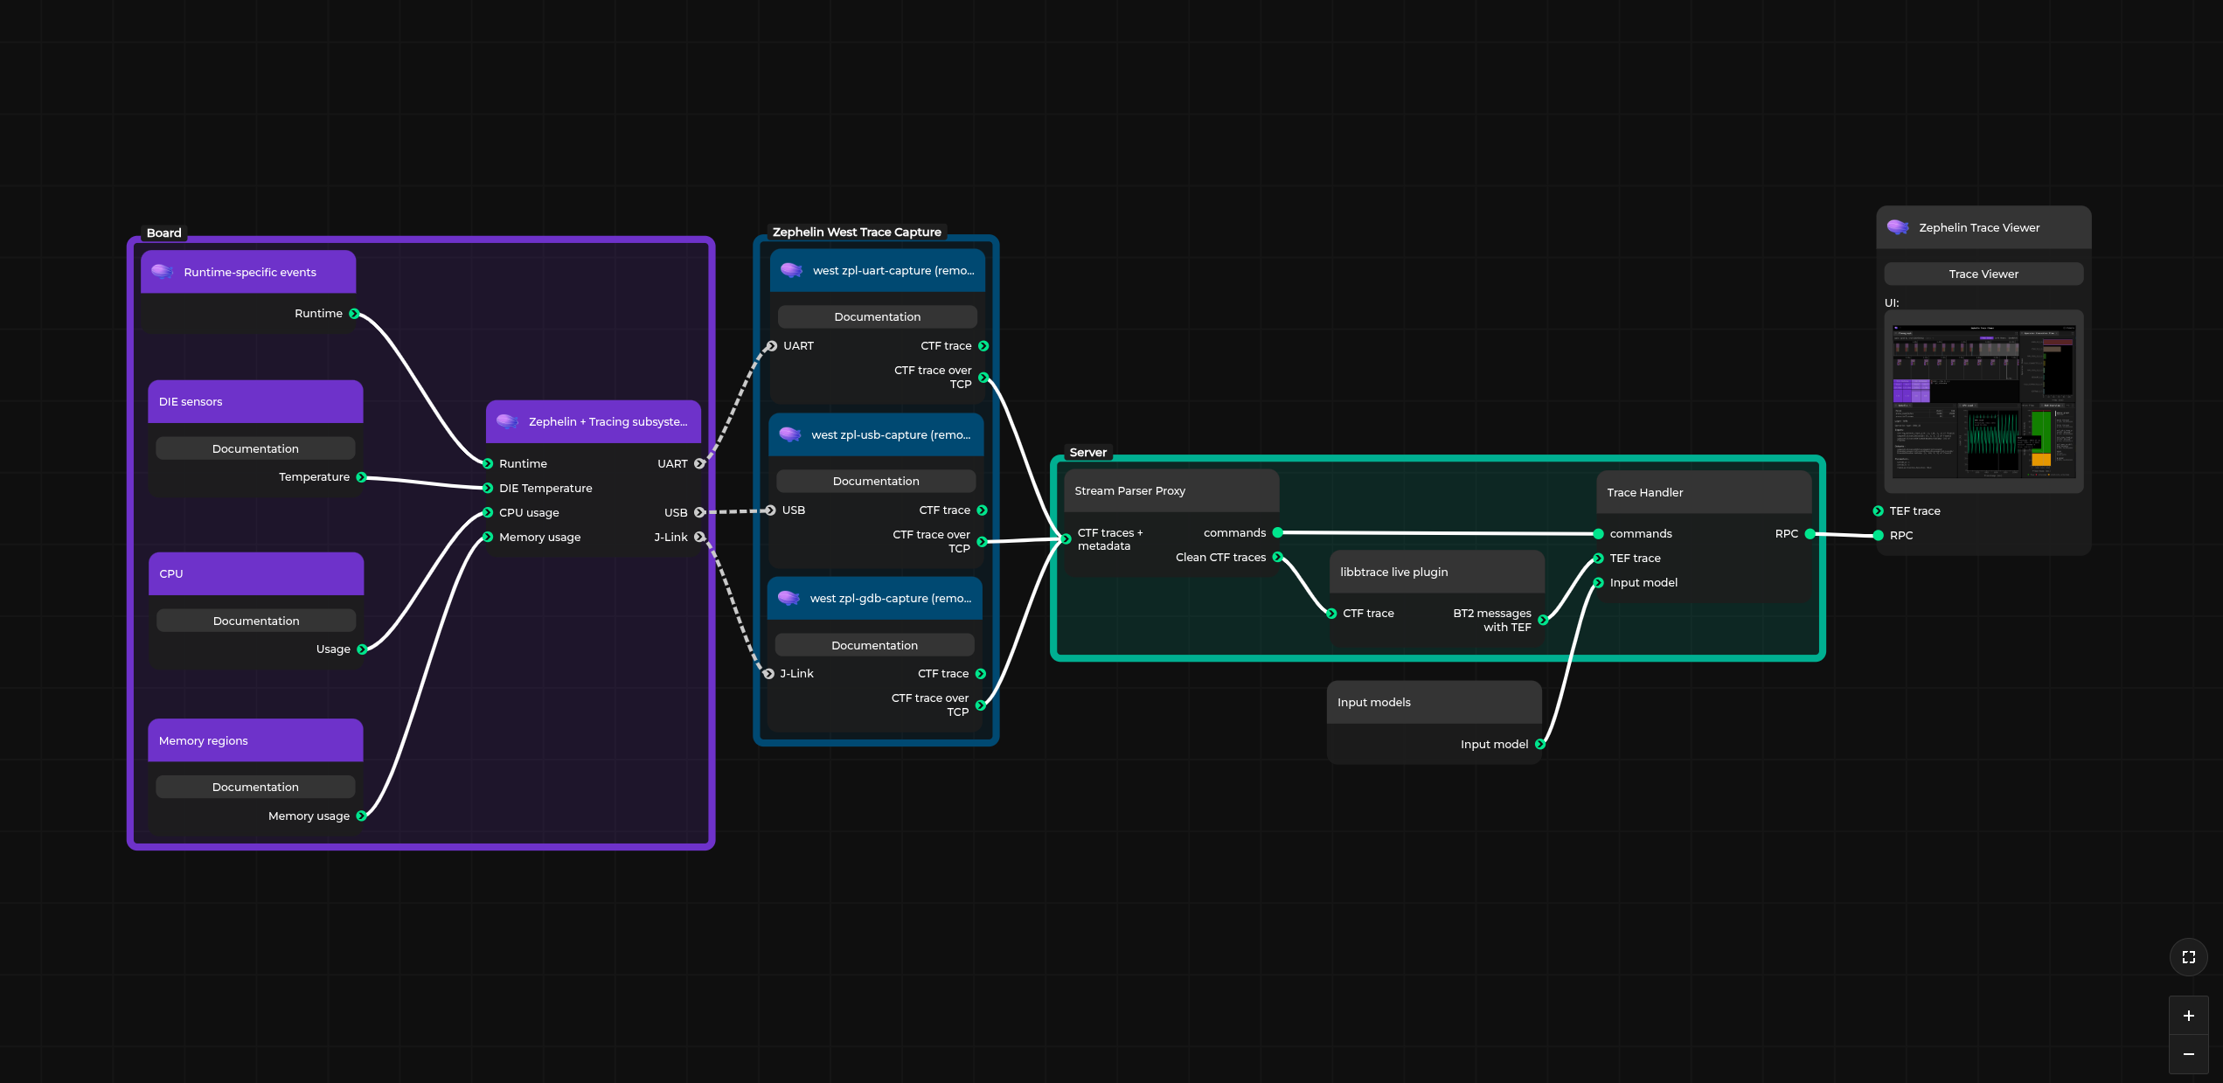Click the west zpl-gdb-capture node logo icon
Viewport: 2223px width, 1083px height.
(788, 598)
